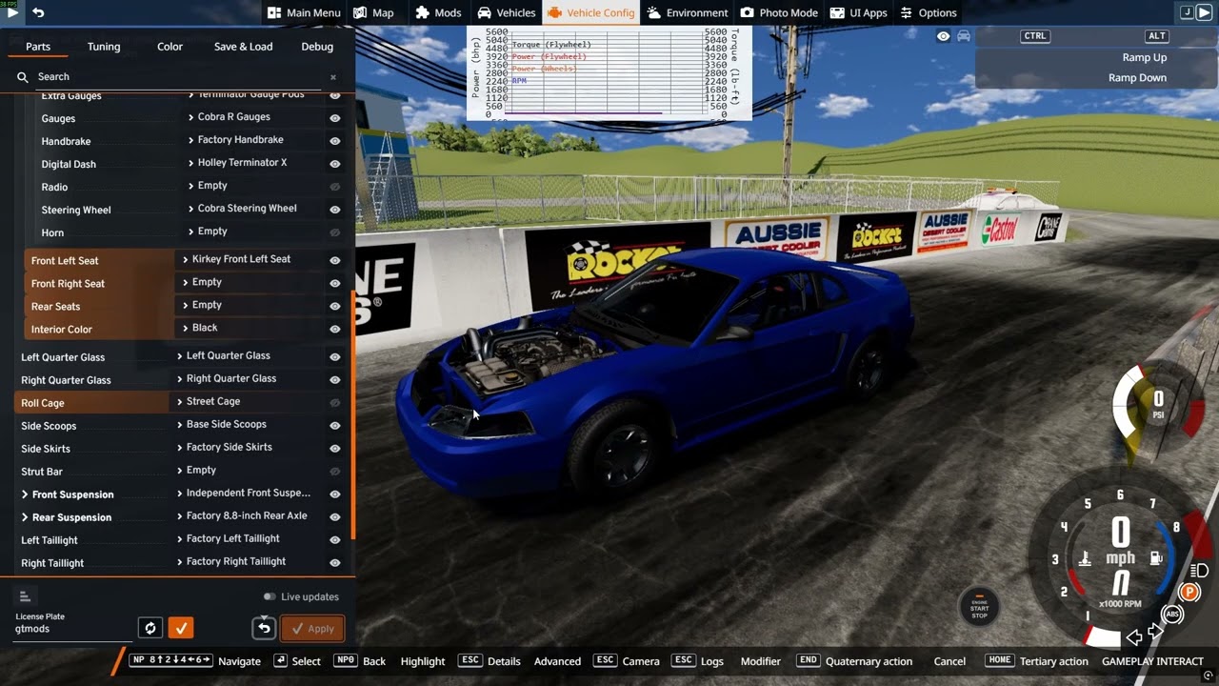Open Photo Mode
1219x686 pixels.
[x=779, y=12]
